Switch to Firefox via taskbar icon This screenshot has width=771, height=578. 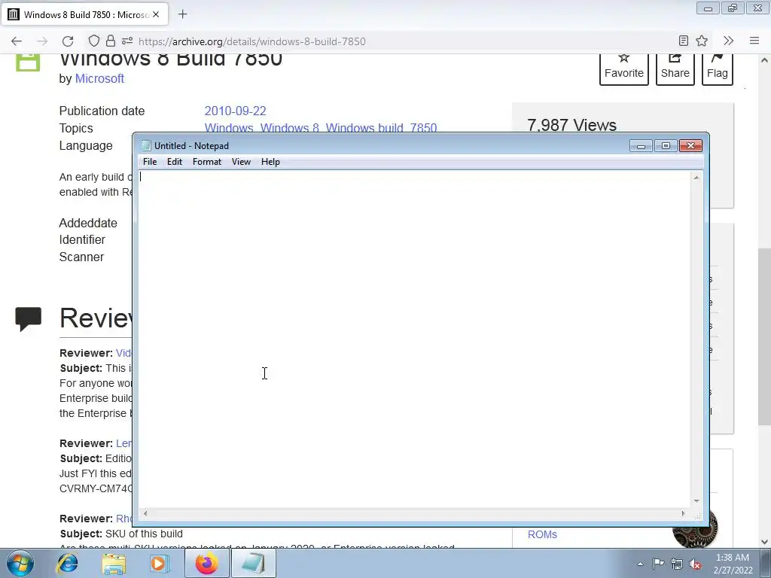coord(206,563)
